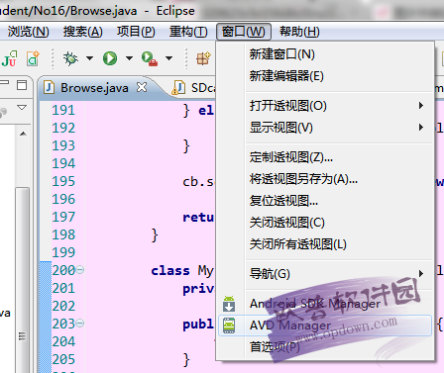Switch to the Browse.java tab
This screenshot has height=373, width=444.
click(94, 88)
